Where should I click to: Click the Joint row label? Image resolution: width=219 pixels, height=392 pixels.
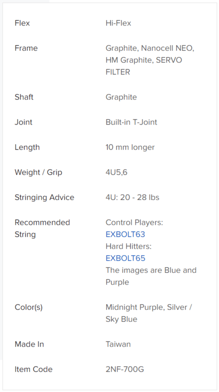[x=23, y=122]
